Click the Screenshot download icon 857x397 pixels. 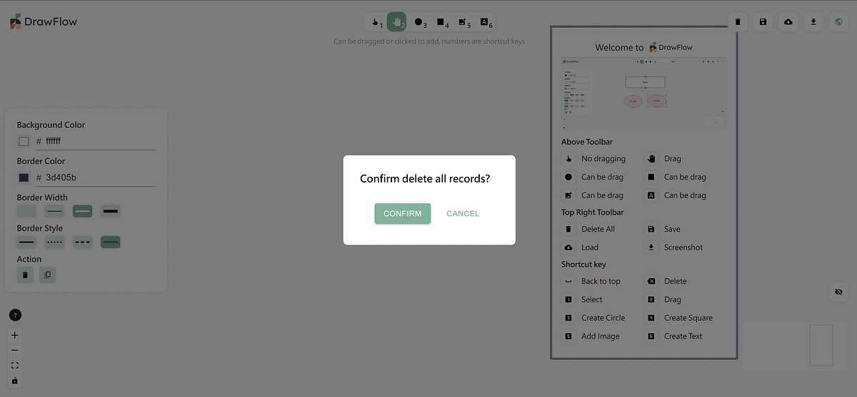click(813, 22)
